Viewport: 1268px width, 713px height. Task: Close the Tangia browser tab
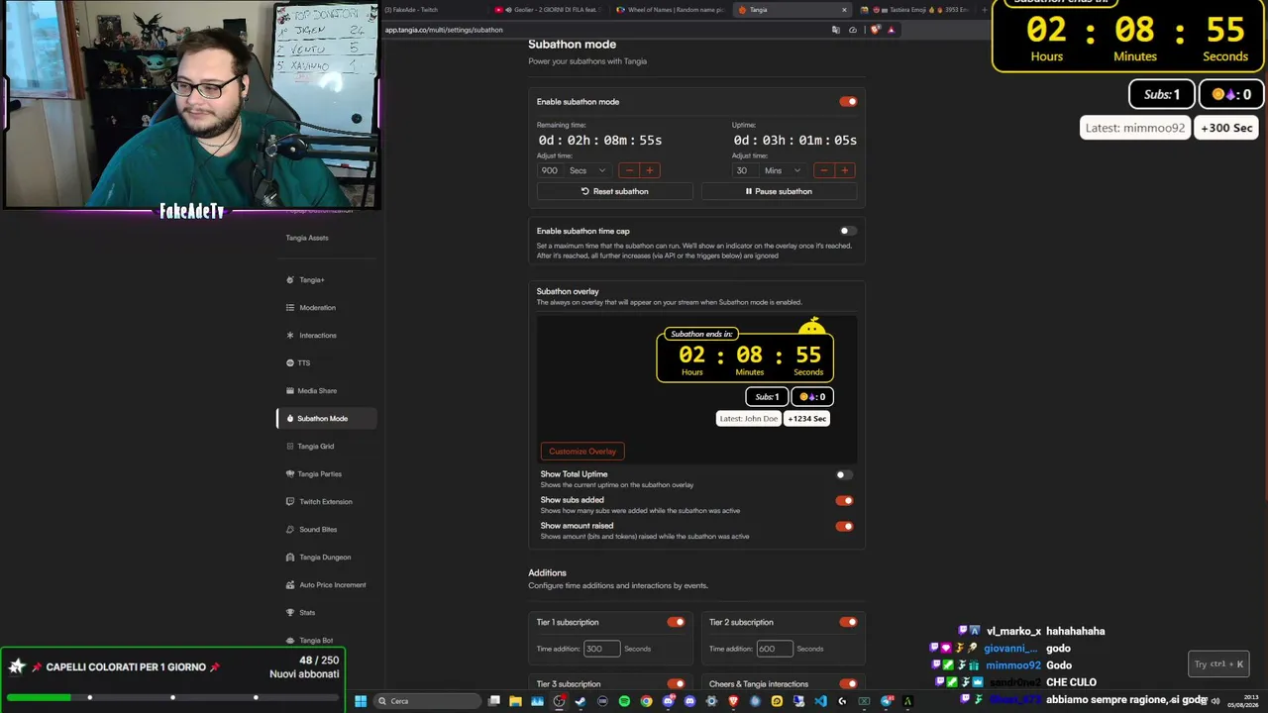point(844,10)
